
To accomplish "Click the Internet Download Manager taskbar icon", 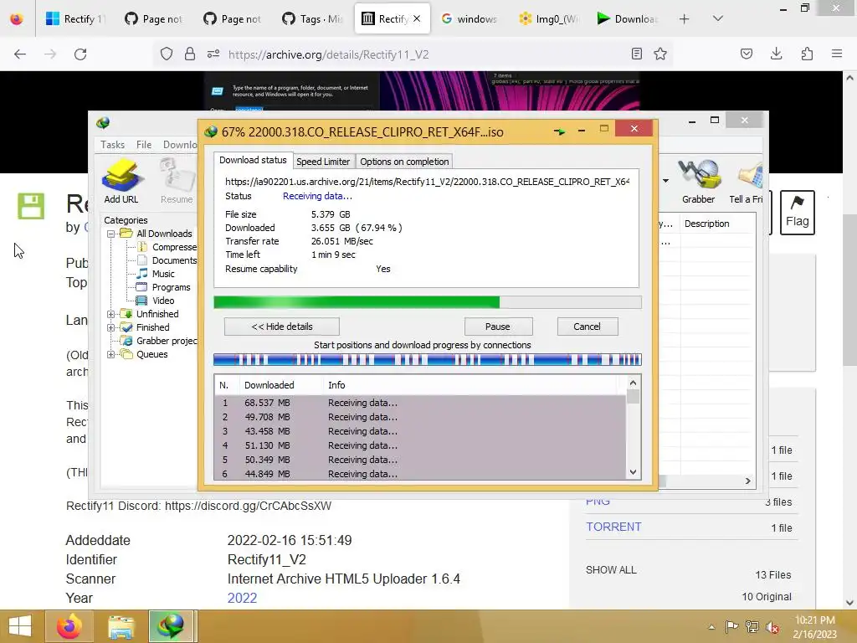I will (x=171, y=626).
